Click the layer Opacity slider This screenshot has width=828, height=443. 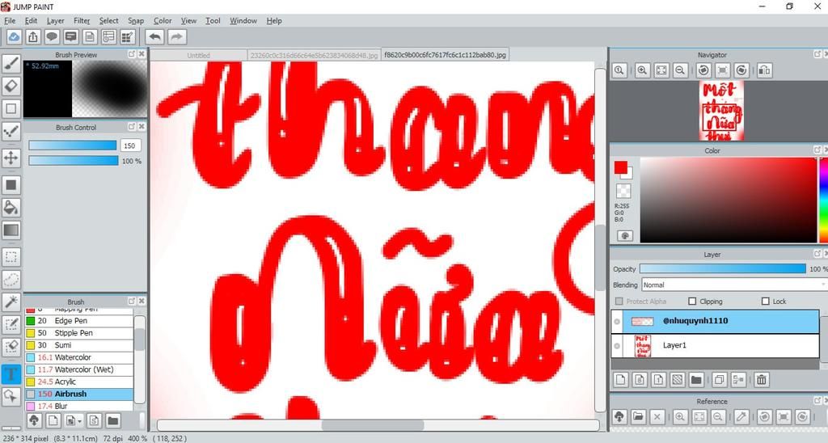pyautogui.click(x=722, y=268)
